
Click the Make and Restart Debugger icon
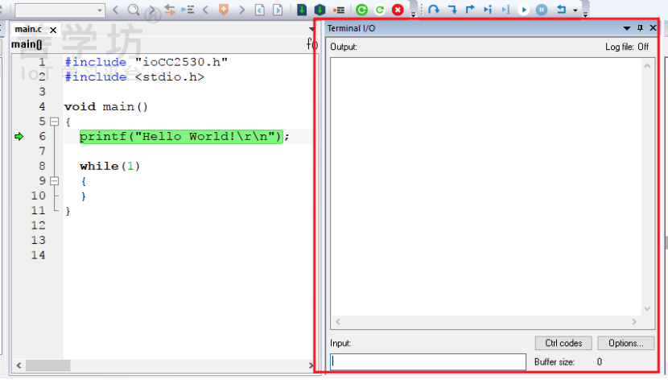tap(361, 10)
